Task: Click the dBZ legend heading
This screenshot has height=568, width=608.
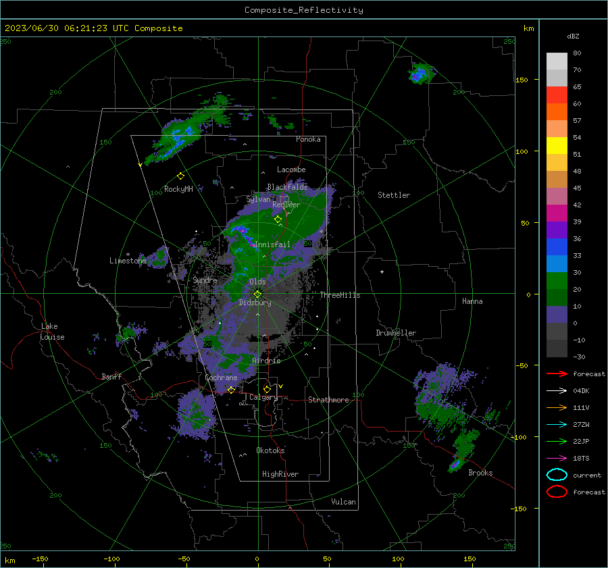Action: point(573,36)
